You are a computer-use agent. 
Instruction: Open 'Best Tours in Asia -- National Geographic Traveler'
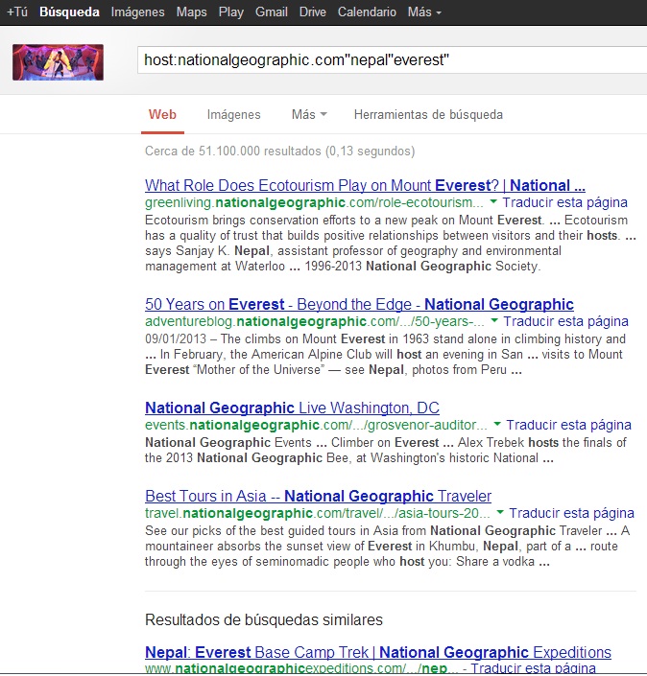pyautogui.click(x=318, y=496)
